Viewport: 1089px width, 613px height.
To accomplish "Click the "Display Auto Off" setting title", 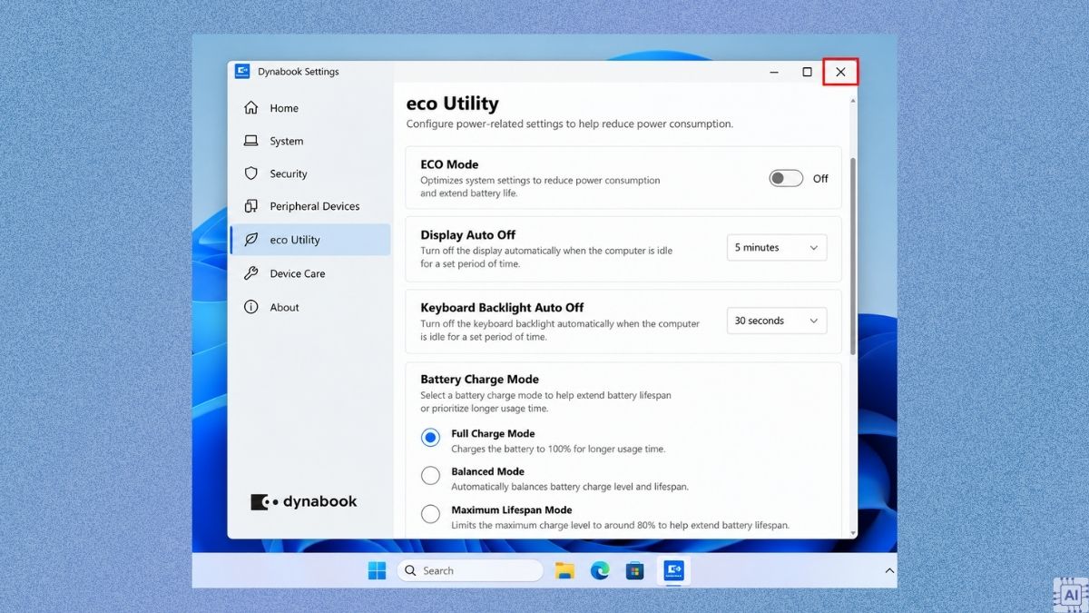I will pyautogui.click(x=468, y=234).
